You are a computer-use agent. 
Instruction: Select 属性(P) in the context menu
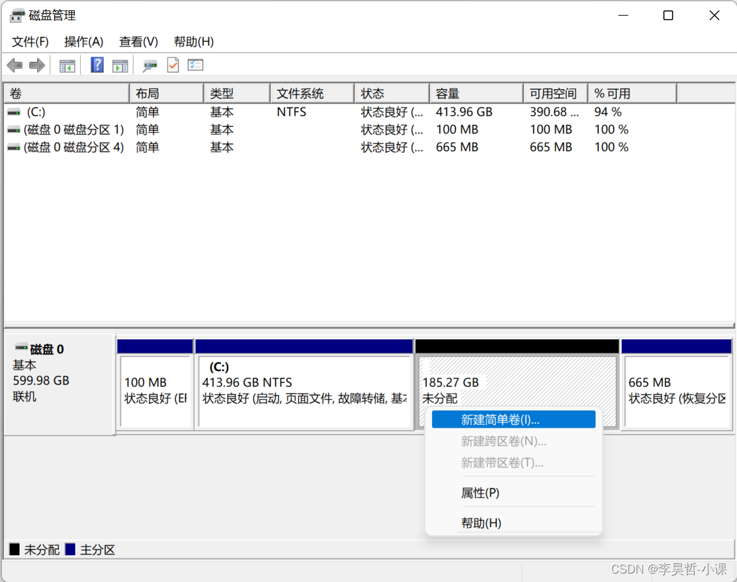(513, 493)
